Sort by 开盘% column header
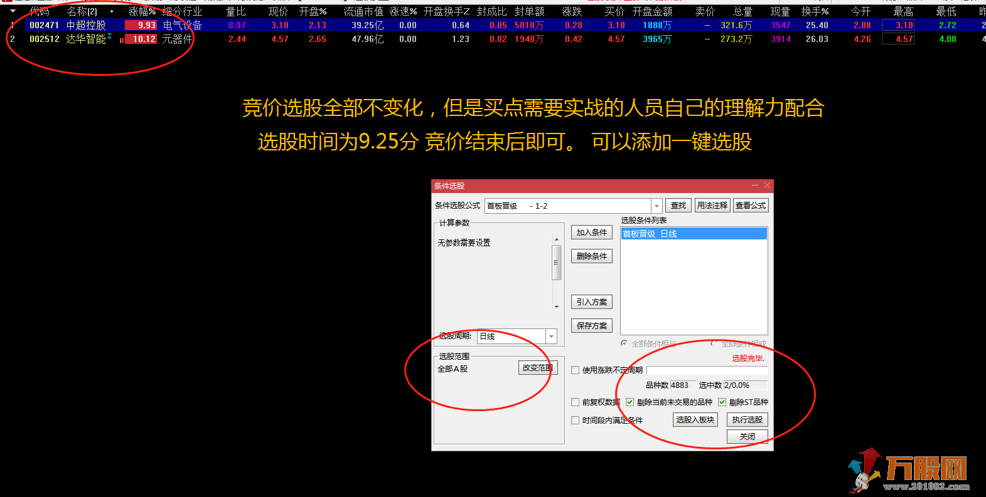 tap(313, 11)
